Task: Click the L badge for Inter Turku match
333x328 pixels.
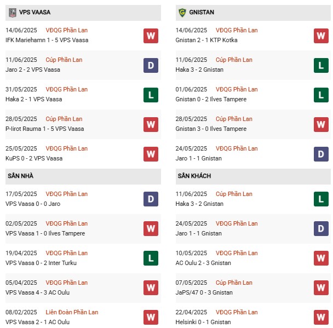Action: coord(151,258)
